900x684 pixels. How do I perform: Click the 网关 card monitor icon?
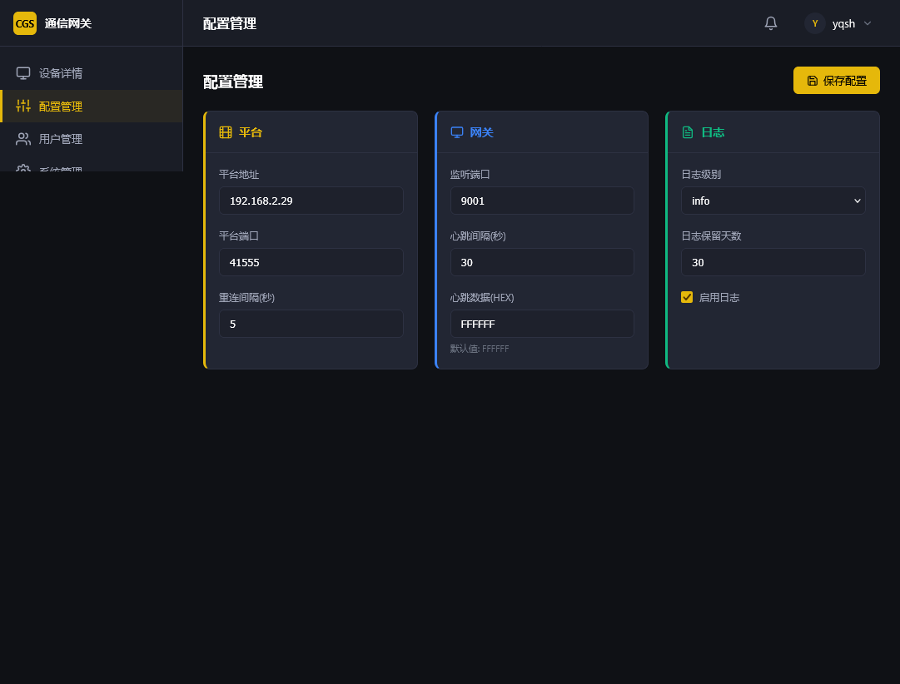[x=457, y=132]
